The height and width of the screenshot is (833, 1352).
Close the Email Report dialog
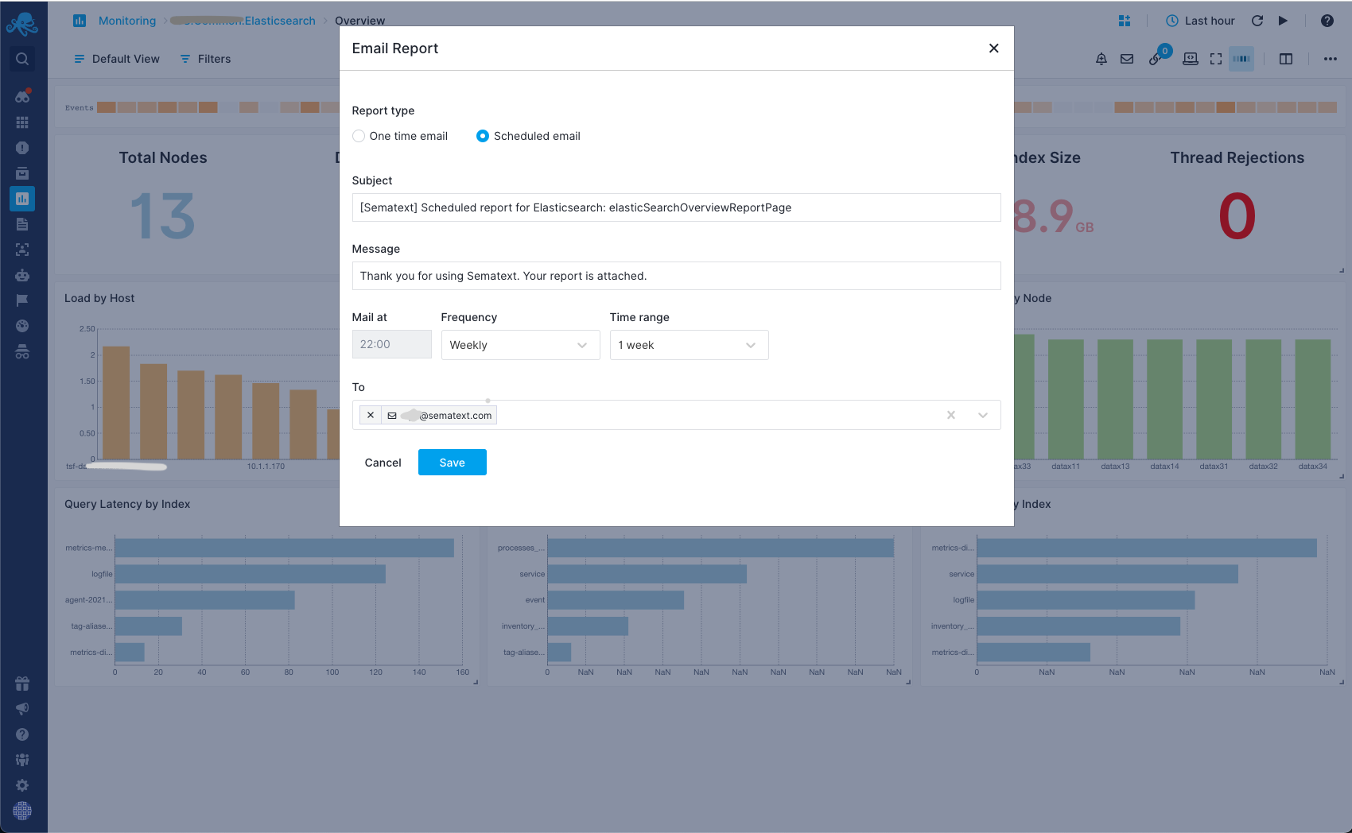click(x=993, y=48)
